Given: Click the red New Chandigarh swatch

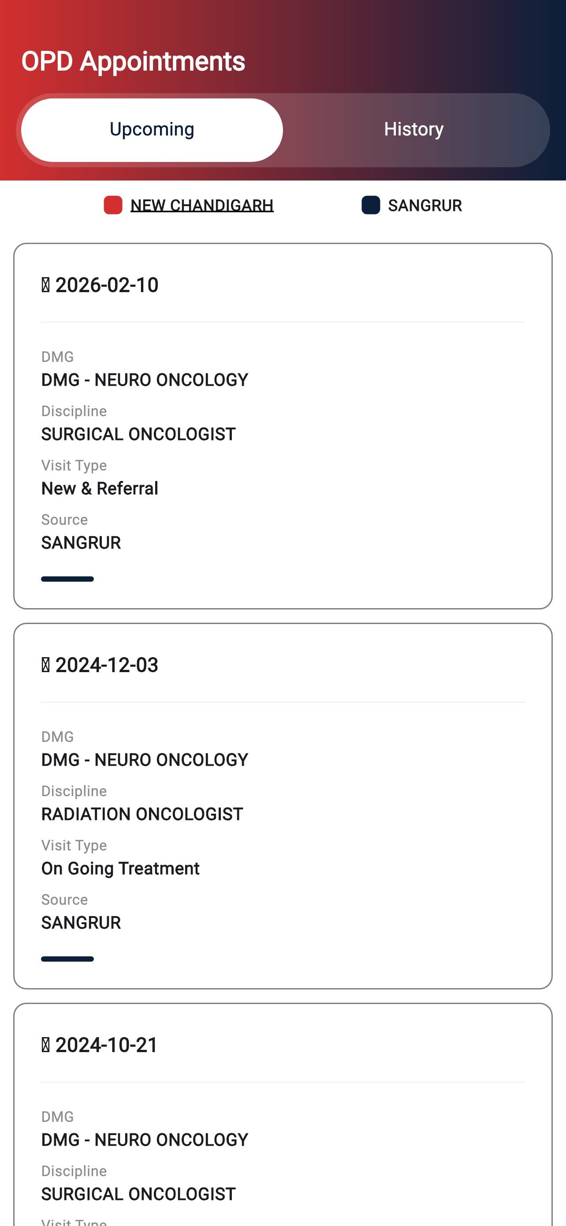Looking at the screenshot, I should pyautogui.click(x=113, y=205).
